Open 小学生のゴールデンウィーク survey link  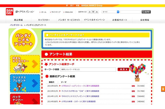(x=80, y=86)
